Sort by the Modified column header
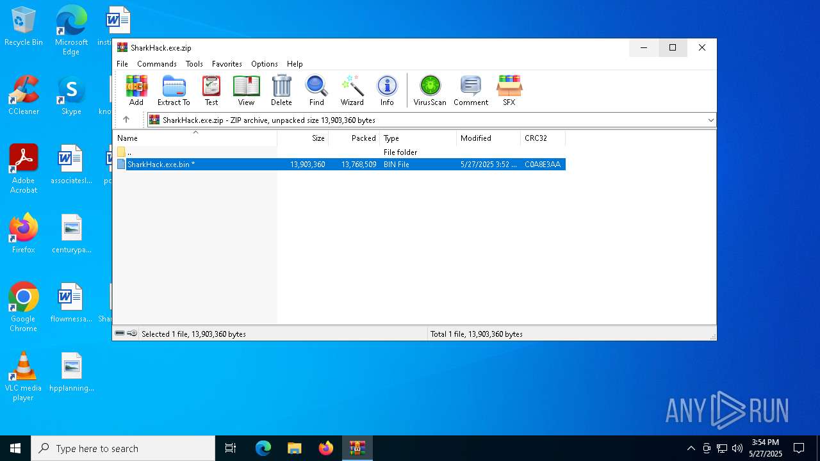Screen dimensions: 820x461 [x=489, y=138]
